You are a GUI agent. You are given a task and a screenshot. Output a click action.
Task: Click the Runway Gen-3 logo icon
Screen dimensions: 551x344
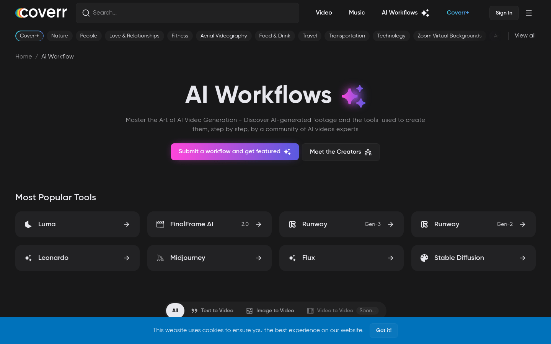pyautogui.click(x=292, y=224)
